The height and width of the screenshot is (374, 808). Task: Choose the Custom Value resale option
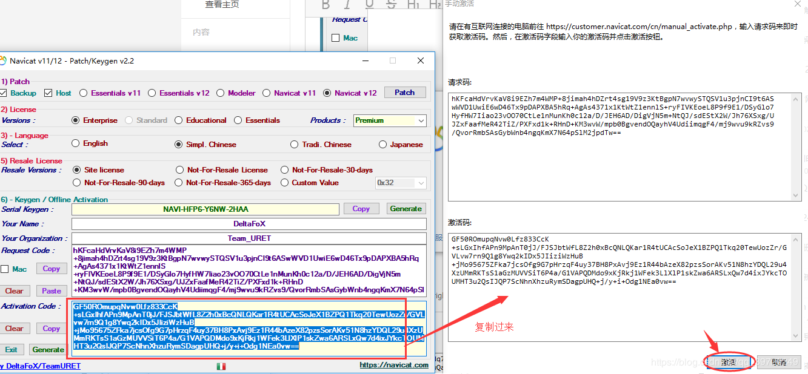point(284,182)
